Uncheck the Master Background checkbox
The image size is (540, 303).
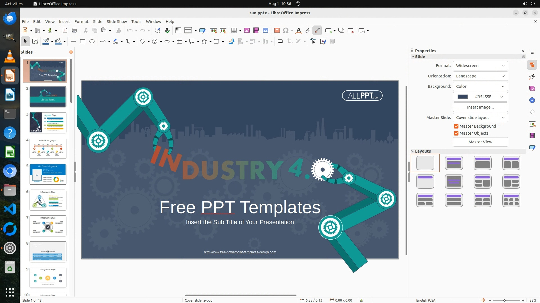point(456,126)
